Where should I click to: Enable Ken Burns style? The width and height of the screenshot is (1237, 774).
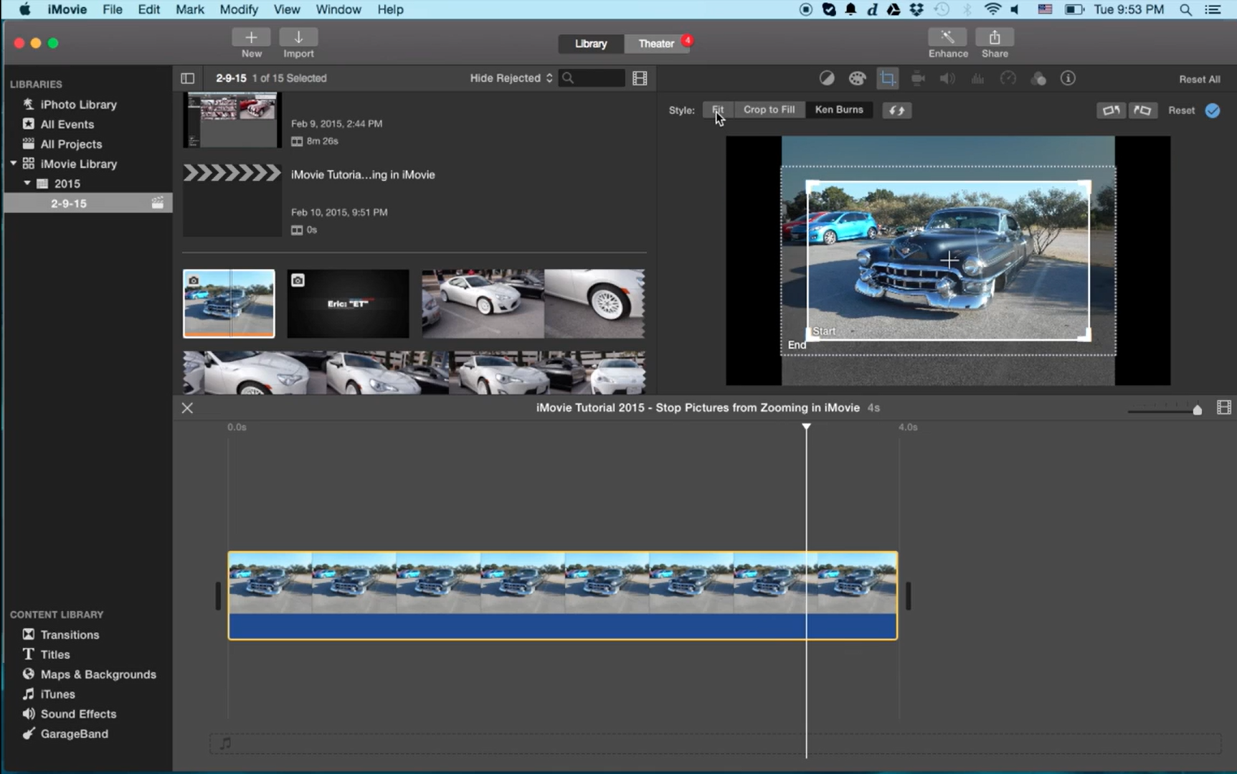tap(838, 109)
